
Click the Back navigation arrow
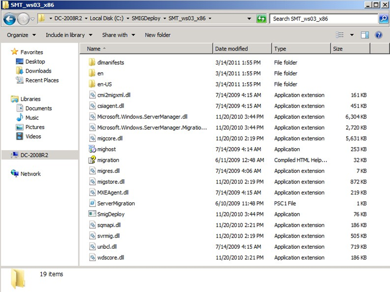click(9, 19)
